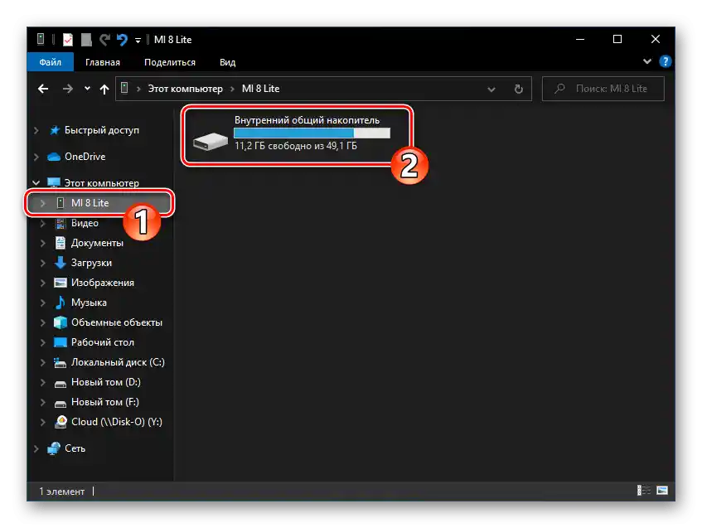Viewport: 702px width, 528px height.
Task: Click the Cloud (Y:) drive icon
Action: (x=61, y=422)
